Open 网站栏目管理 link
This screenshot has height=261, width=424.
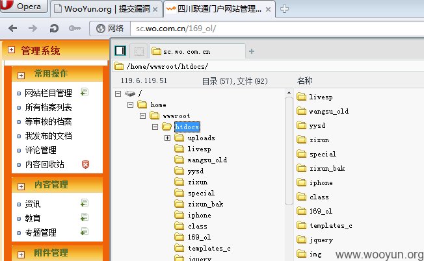click(48, 93)
